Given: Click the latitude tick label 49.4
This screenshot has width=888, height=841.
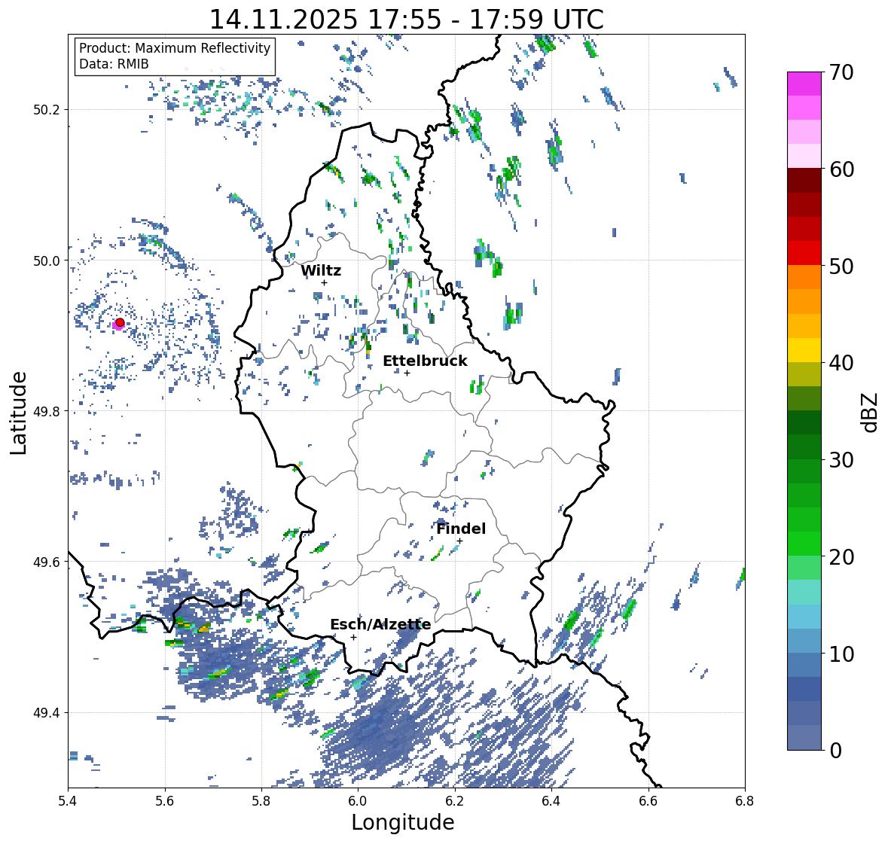Looking at the screenshot, I should 47,713.
